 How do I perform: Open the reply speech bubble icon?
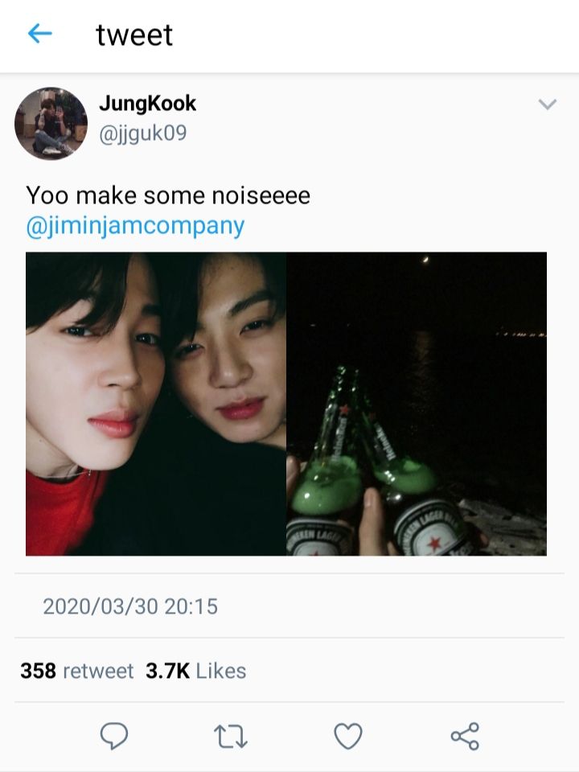[114, 736]
